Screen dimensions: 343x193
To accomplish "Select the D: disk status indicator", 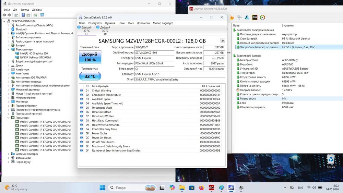I will pyautogui.click(x=103, y=31).
